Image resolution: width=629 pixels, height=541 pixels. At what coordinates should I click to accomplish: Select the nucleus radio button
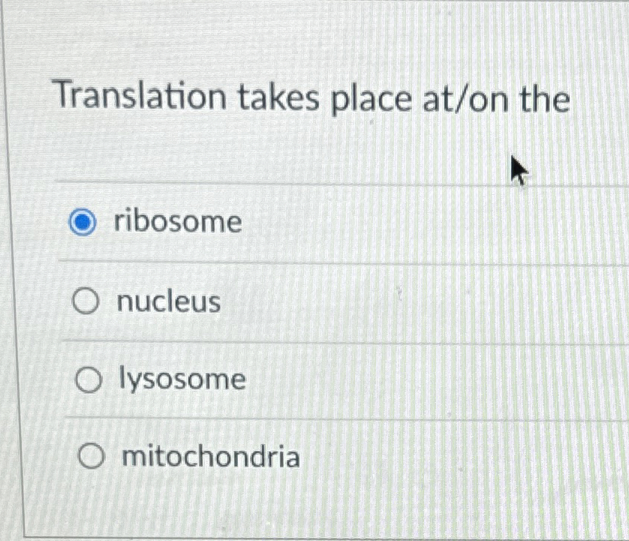coord(88,302)
